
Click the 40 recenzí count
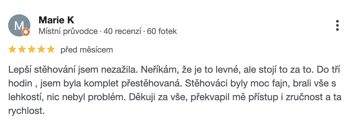[x=122, y=31]
